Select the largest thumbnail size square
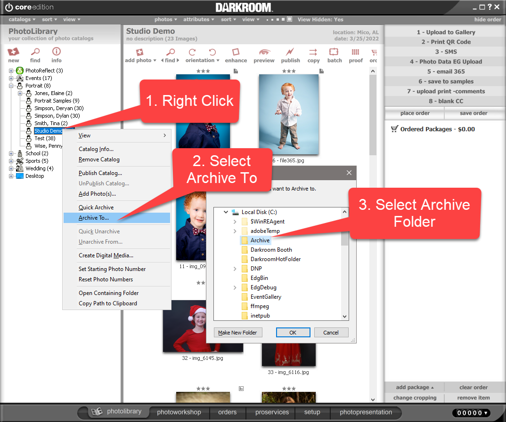 (289, 19)
